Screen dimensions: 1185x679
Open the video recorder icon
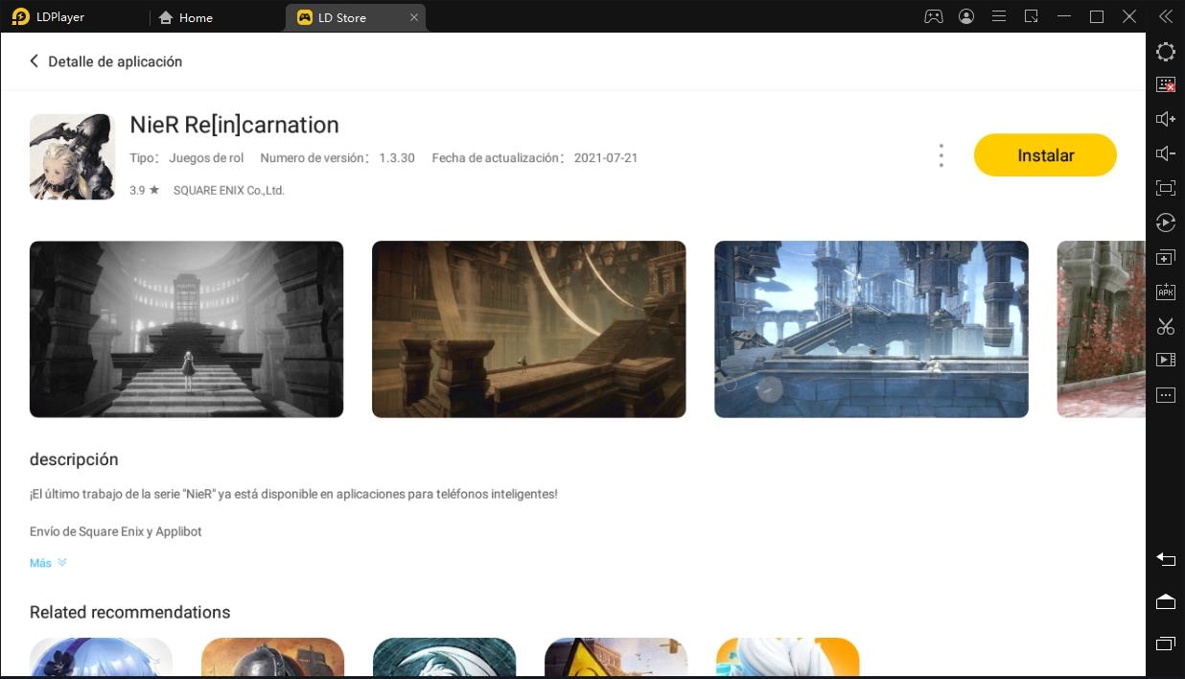tap(1165, 360)
